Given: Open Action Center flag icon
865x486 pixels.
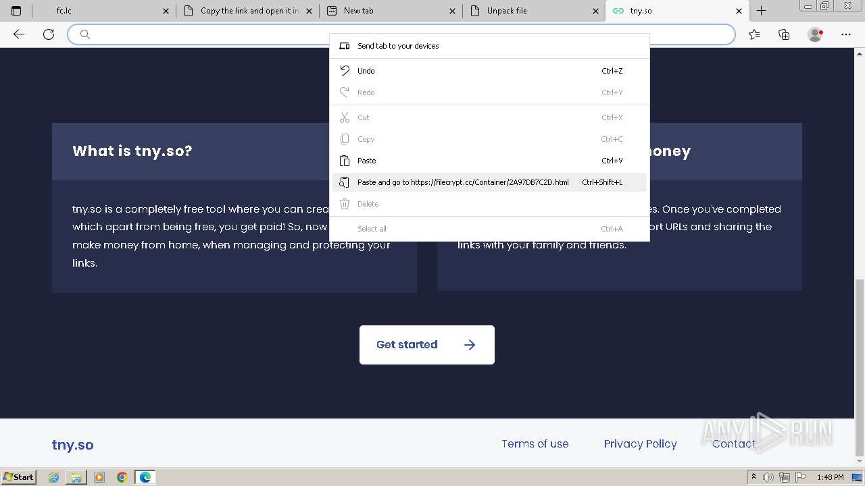Looking at the screenshot, I should click(x=800, y=477).
